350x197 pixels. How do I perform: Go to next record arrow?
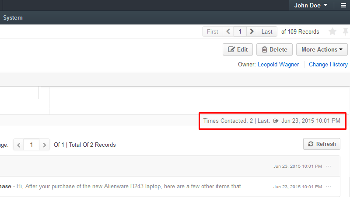[x=252, y=31]
